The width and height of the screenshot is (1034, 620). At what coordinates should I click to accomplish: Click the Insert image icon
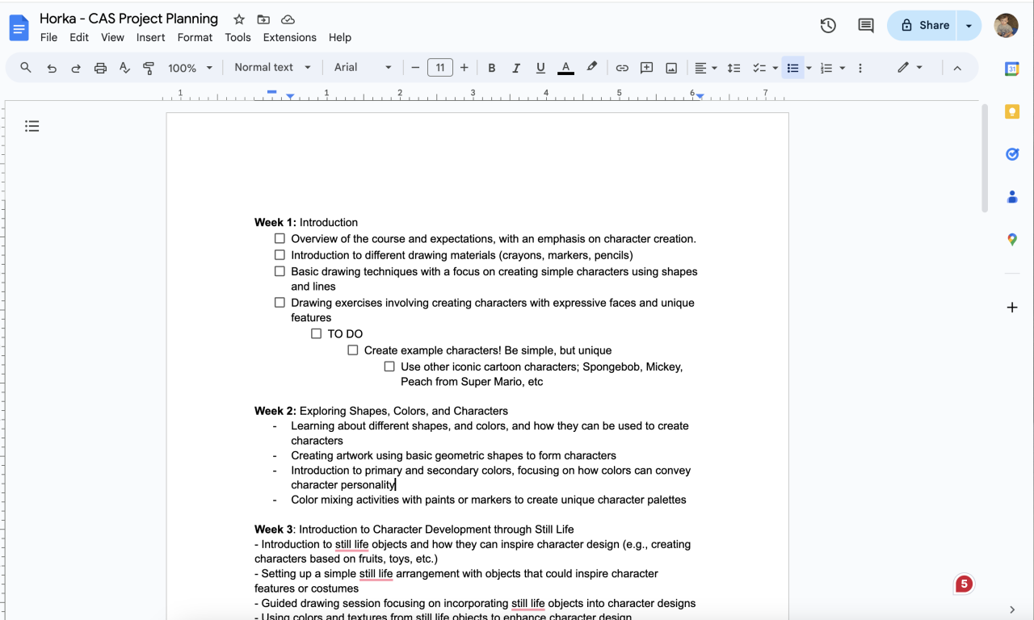pos(671,69)
